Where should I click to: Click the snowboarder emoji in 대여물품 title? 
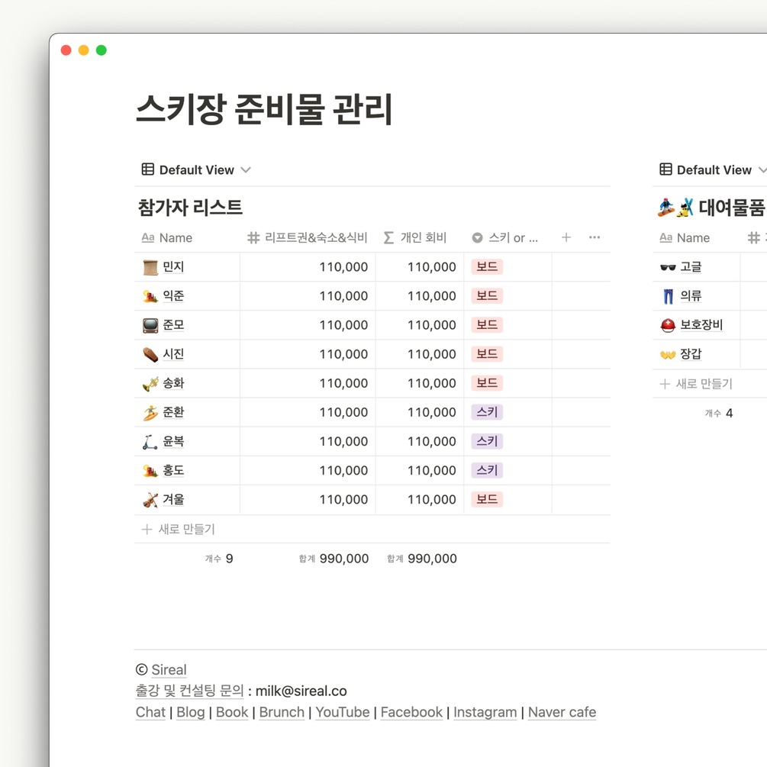(666, 208)
